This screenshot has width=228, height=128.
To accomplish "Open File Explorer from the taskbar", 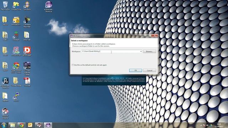I will (13, 125).
